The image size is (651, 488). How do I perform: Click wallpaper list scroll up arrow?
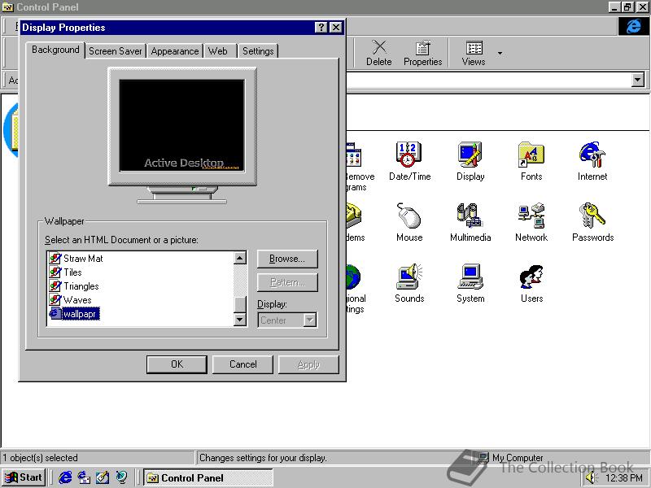pyautogui.click(x=240, y=258)
